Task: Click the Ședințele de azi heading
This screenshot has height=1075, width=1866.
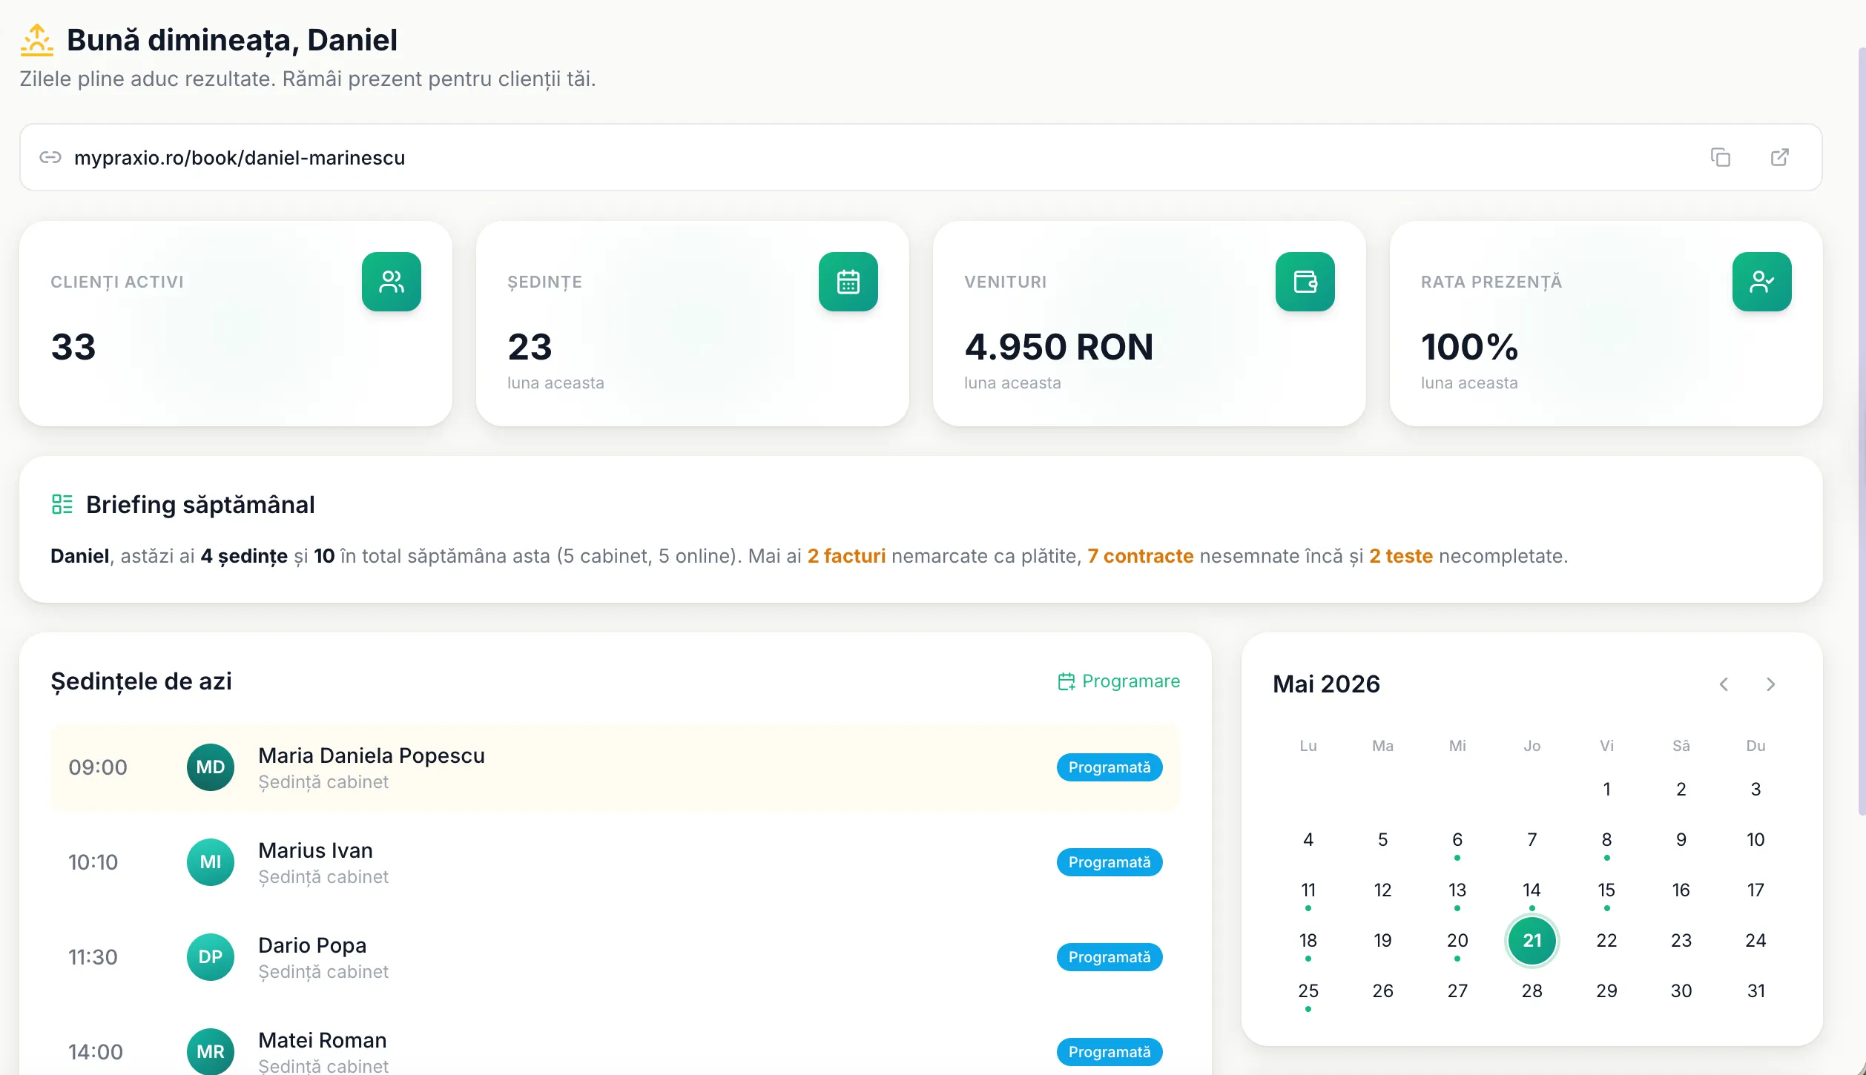Action: pos(141,681)
